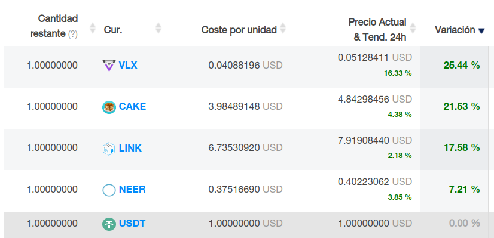The height and width of the screenshot is (238, 494).
Task: Sort Precio Actual & Tend. 24h arrows
Action: pyautogui.click(x=413, y=28)
